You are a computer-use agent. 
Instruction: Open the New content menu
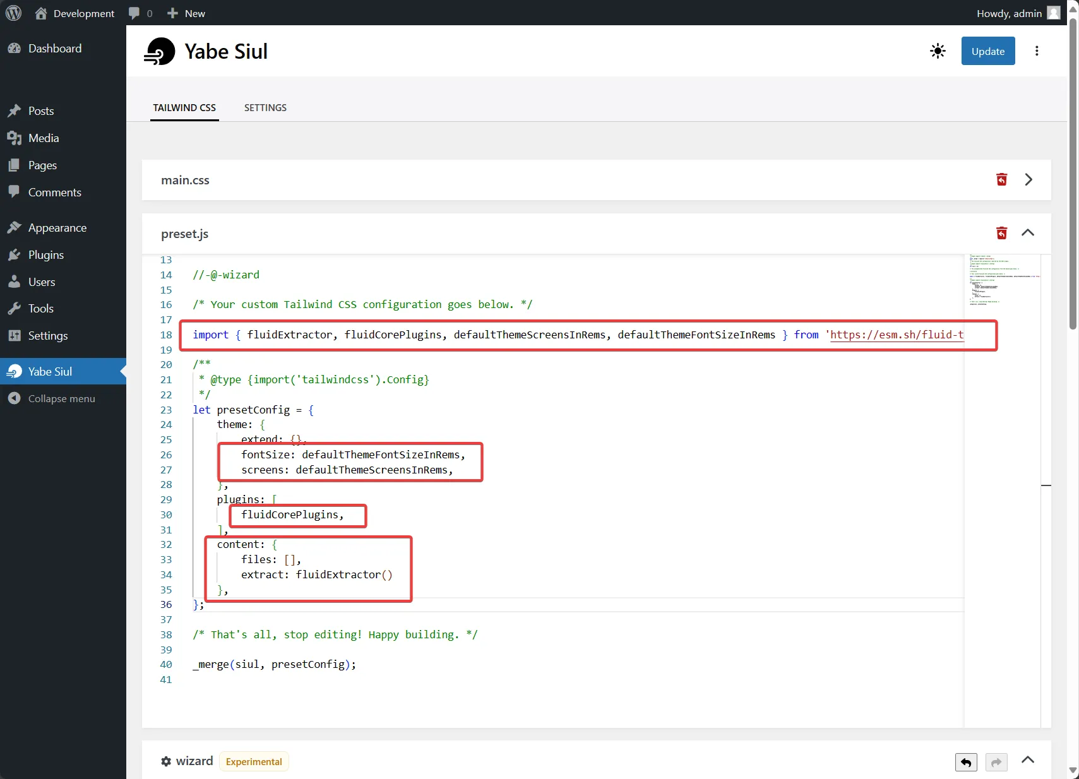point(186,13)
